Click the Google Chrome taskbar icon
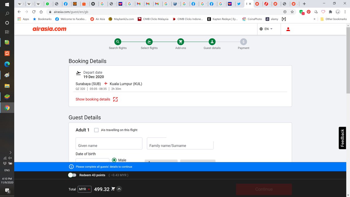Screen dimensions: 350x197 pyautogui.click(x=7, y=108)
